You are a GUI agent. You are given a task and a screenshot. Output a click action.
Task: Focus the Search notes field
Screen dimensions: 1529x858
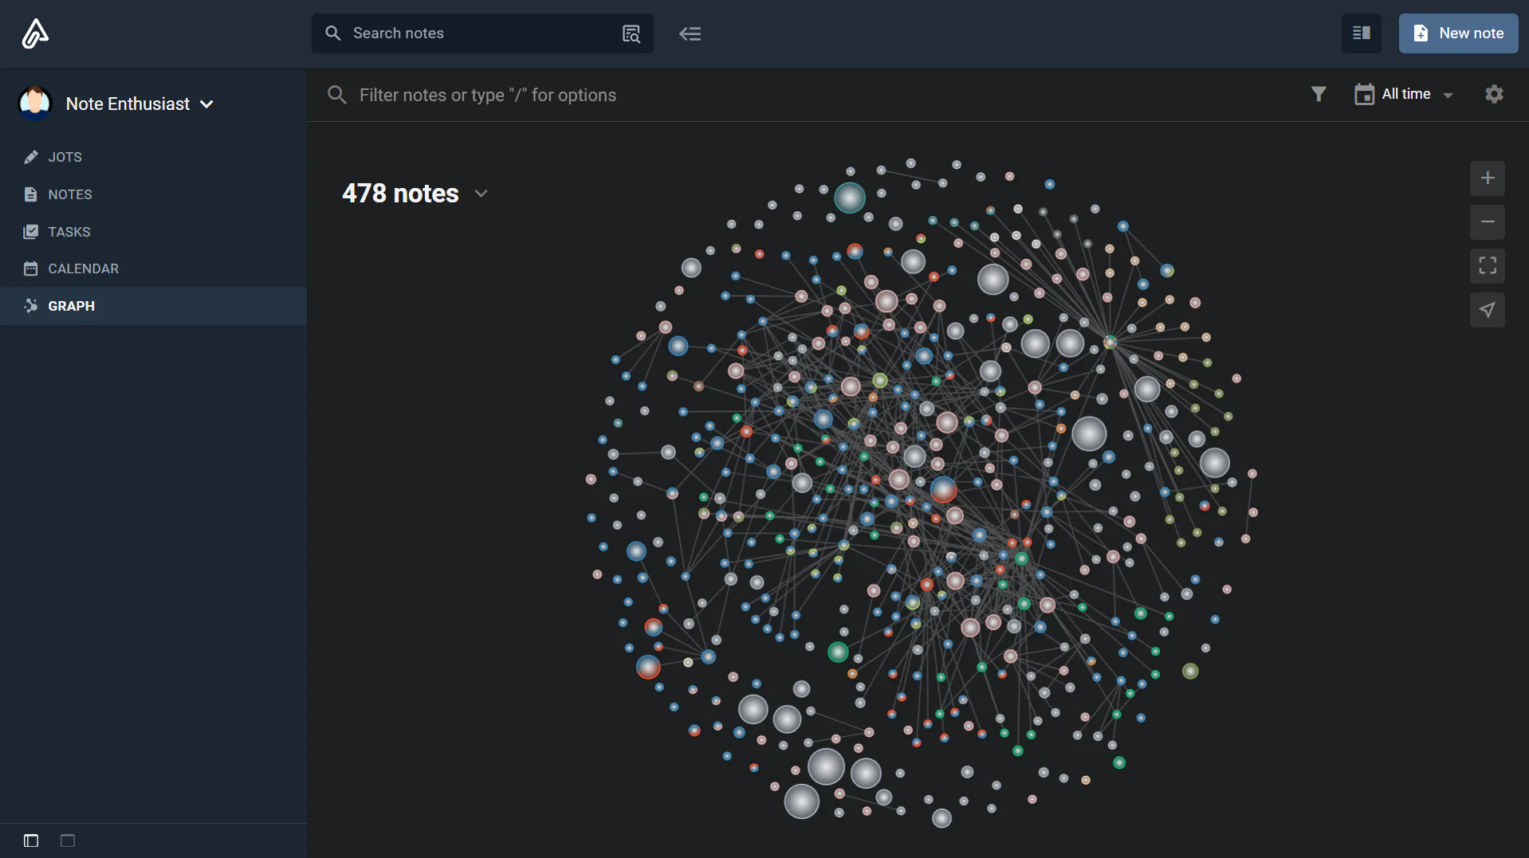click(x=482, y=33)
